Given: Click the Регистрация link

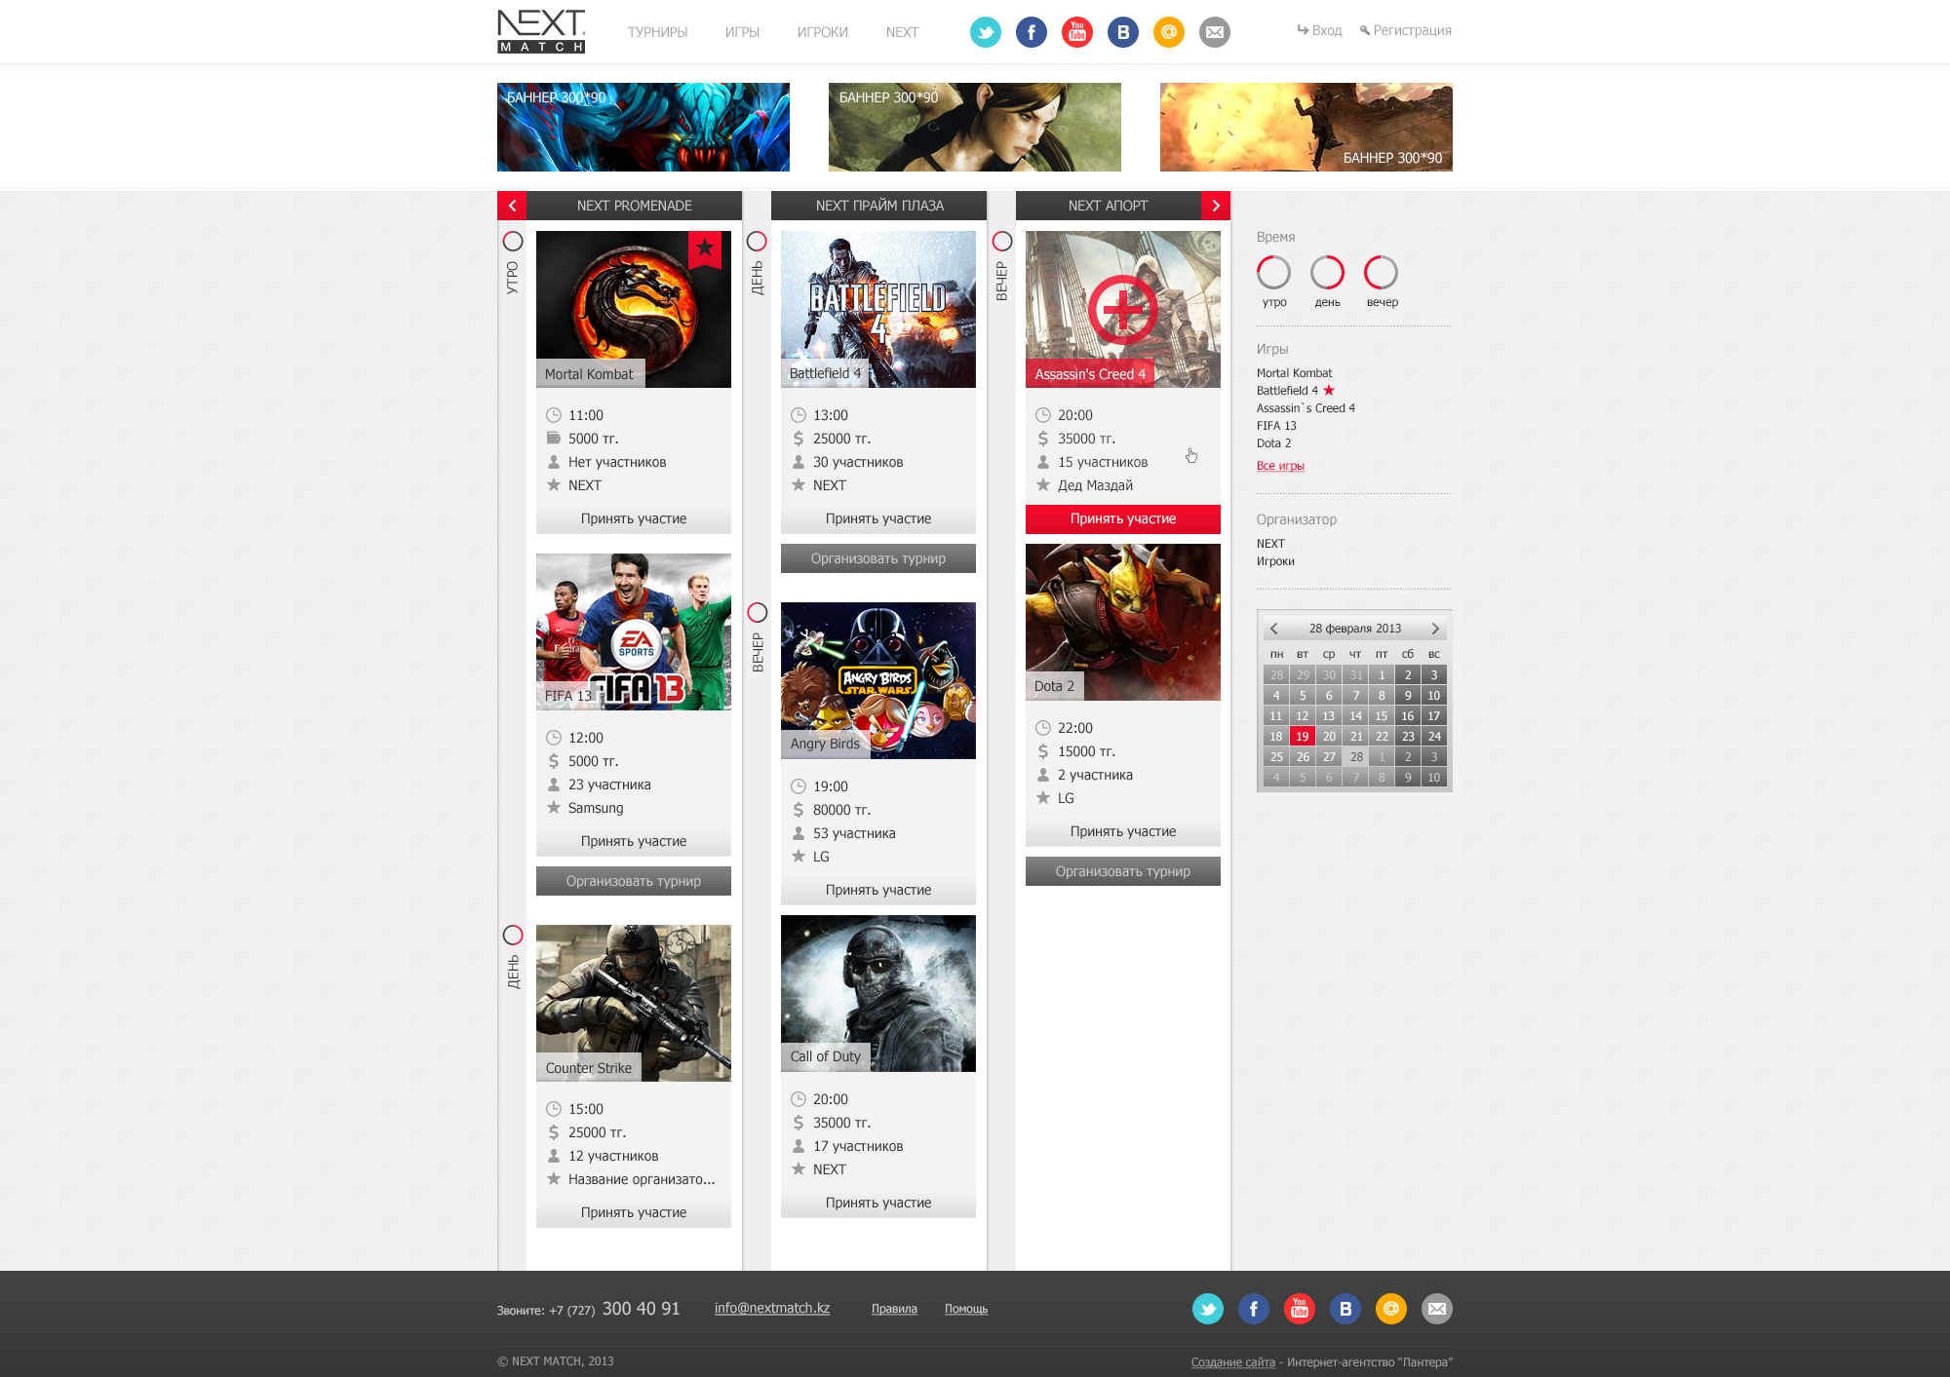Looking at the screenshot, I should (1405, 30).
